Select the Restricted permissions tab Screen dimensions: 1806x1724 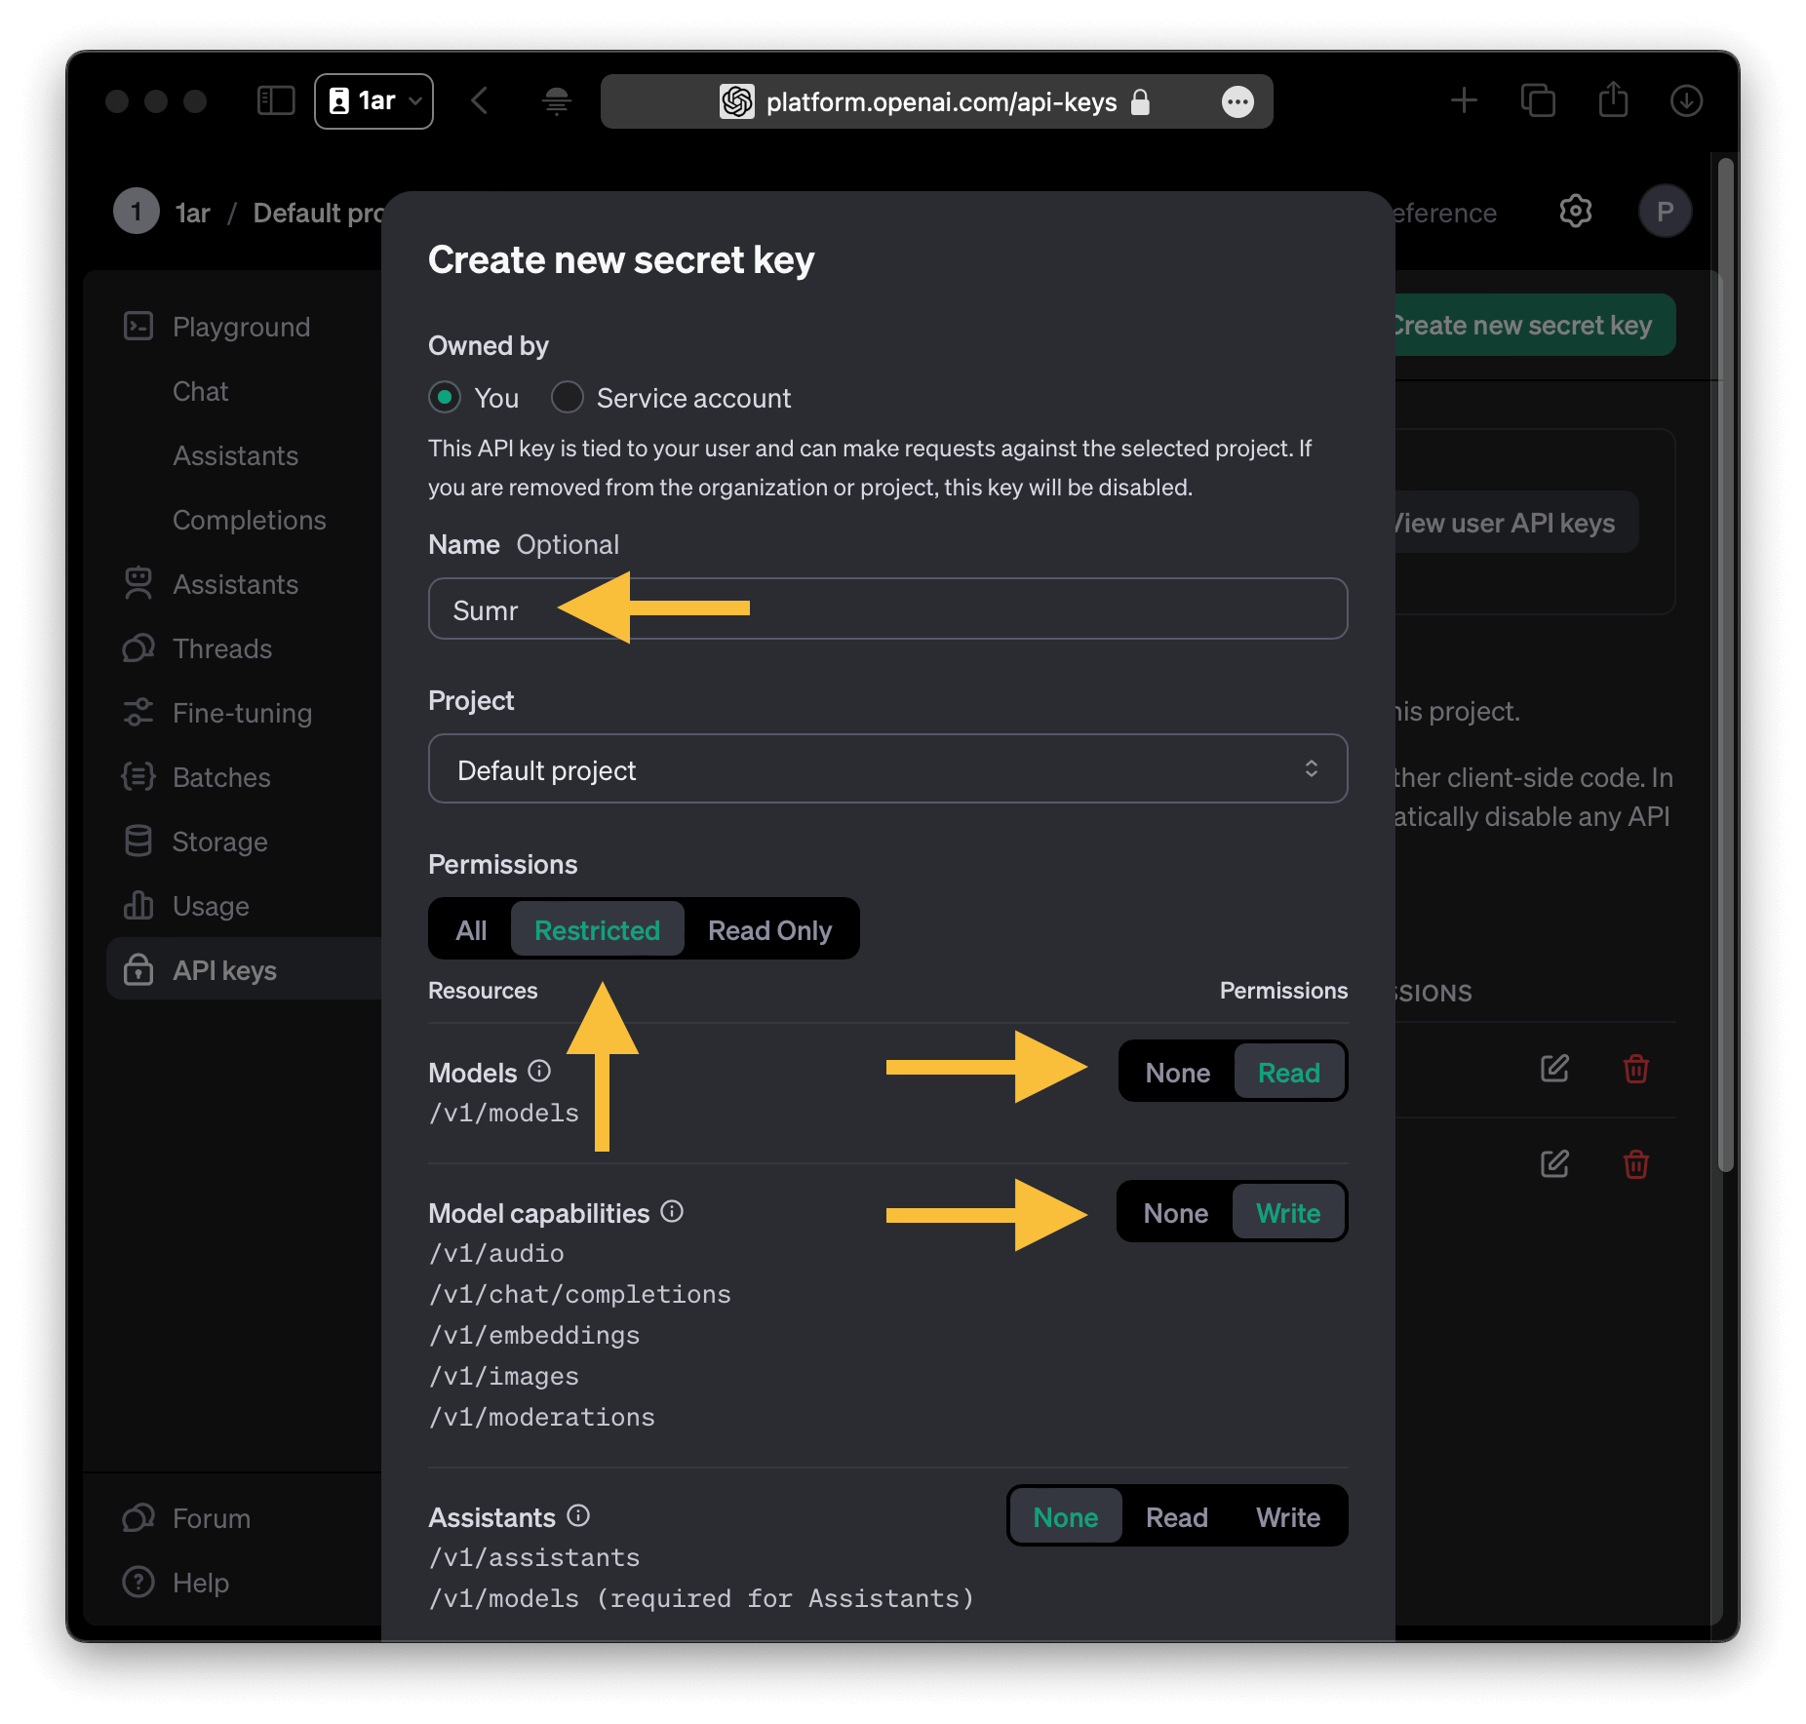point(597,930)
